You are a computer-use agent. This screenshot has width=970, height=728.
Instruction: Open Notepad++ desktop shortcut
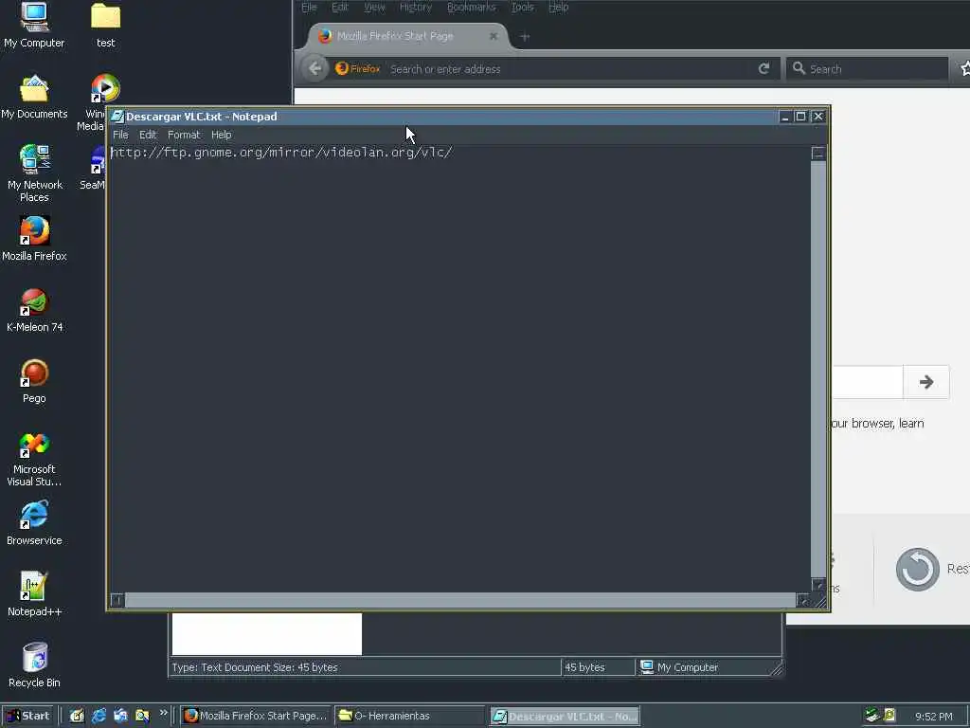click(34, 594)
